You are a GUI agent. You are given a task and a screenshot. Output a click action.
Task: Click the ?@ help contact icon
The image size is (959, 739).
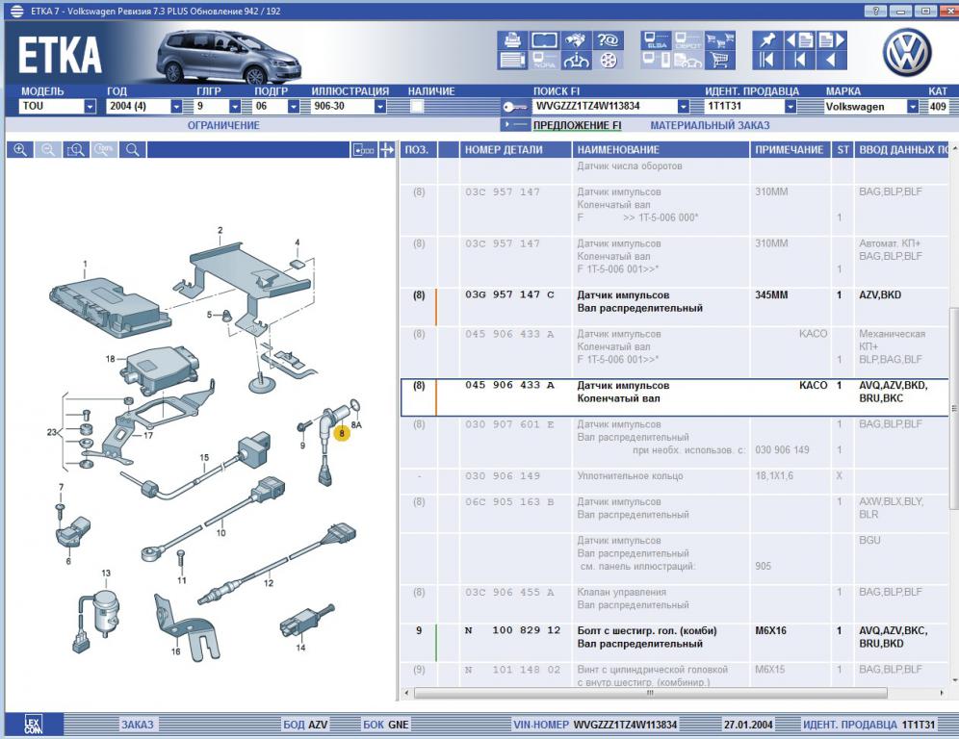608,40
